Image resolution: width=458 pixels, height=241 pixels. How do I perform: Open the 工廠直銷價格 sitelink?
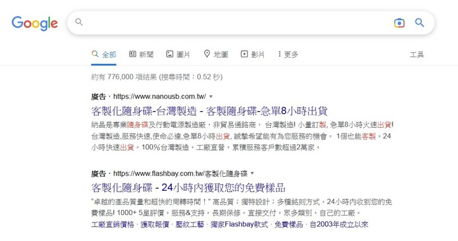pos(113,224)
